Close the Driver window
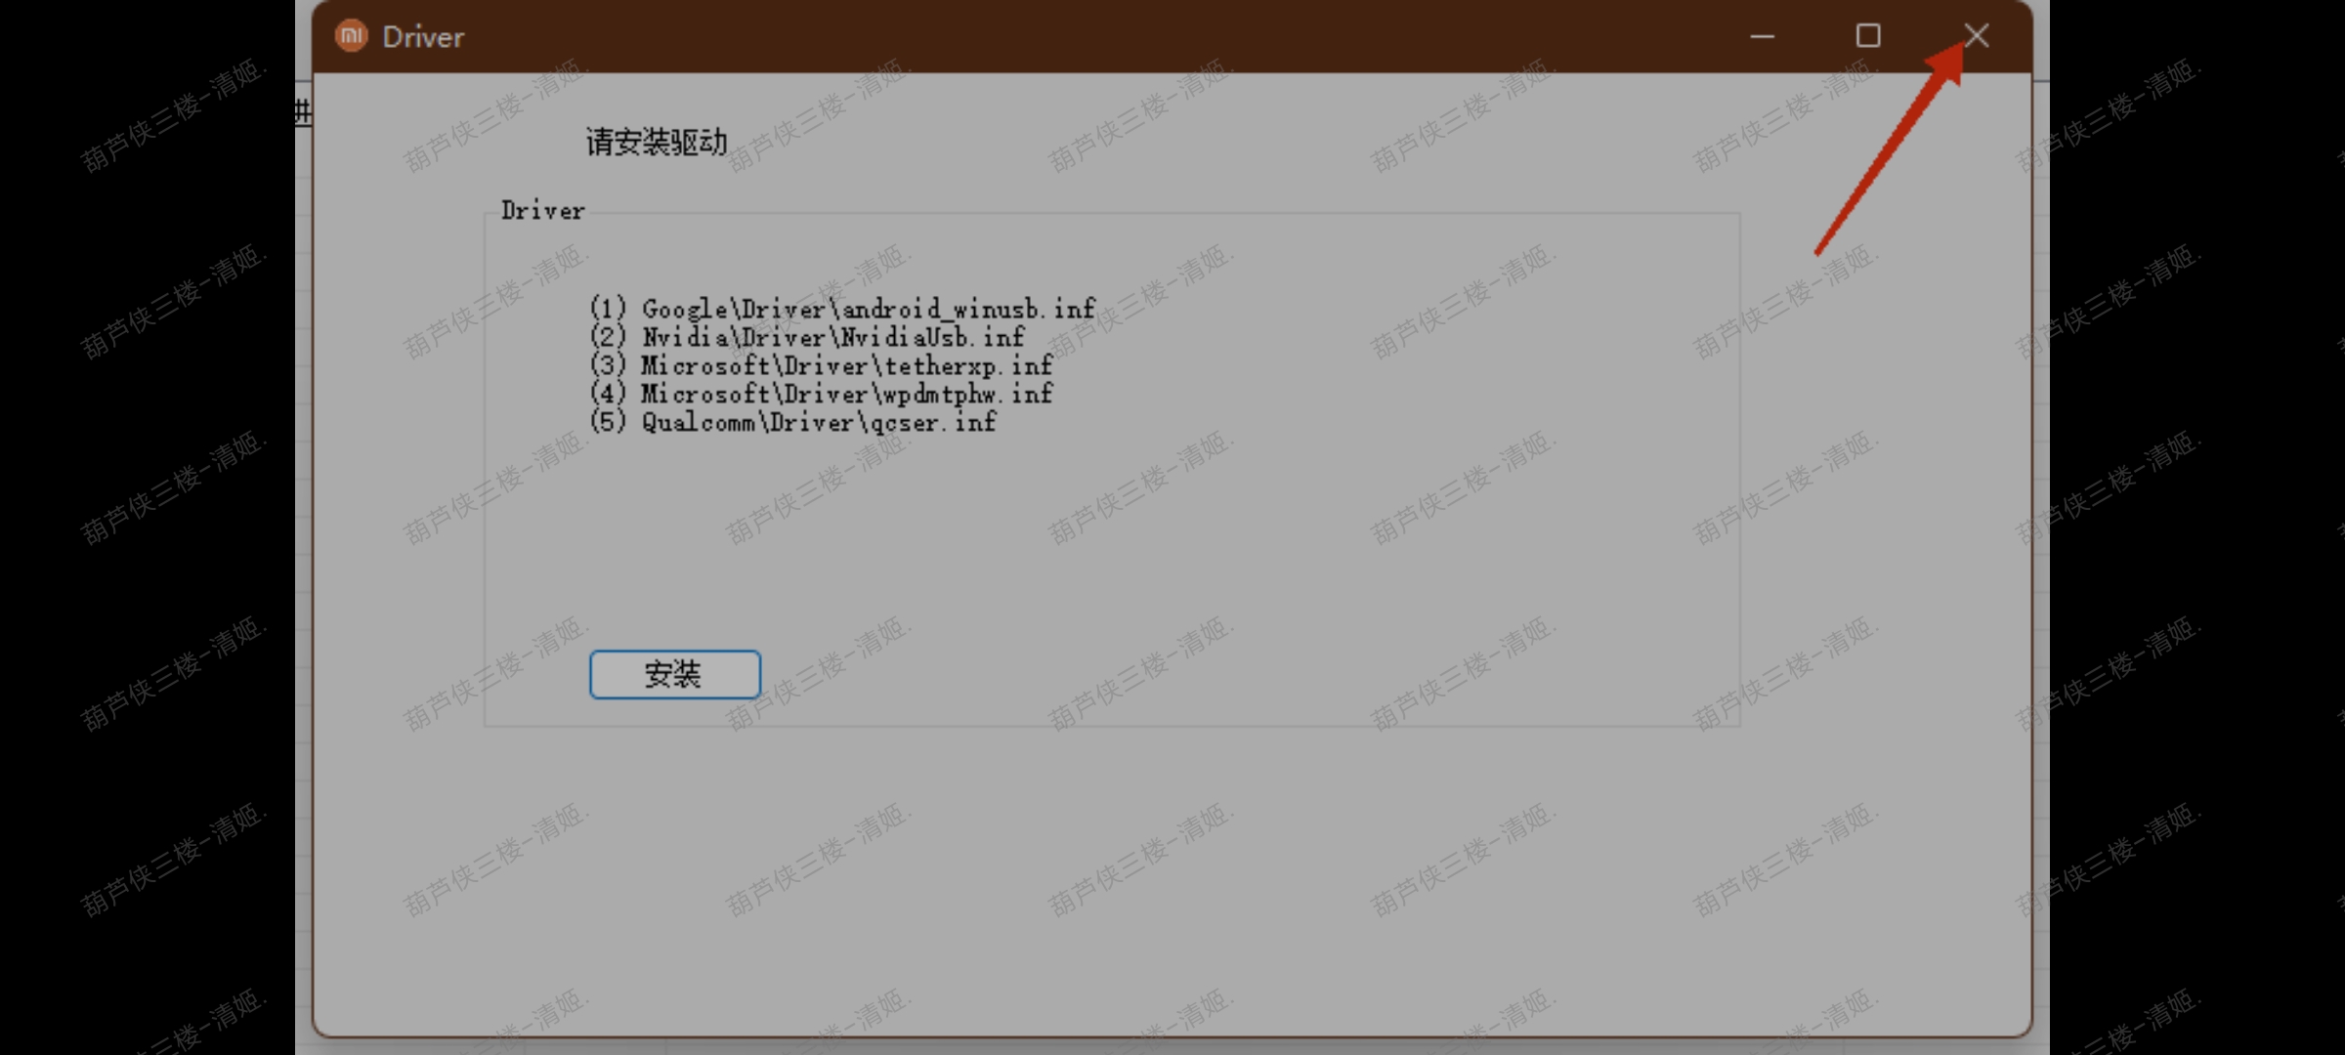The image size is (2345, 1055). pyautogui.click(x=1976, y=36)
